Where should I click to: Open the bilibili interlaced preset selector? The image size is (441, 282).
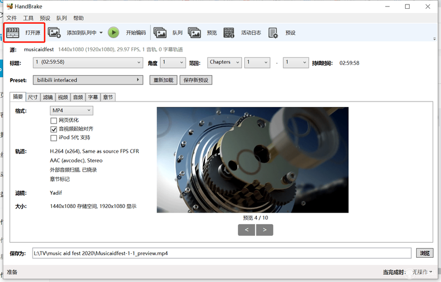[x=88, y=80]
